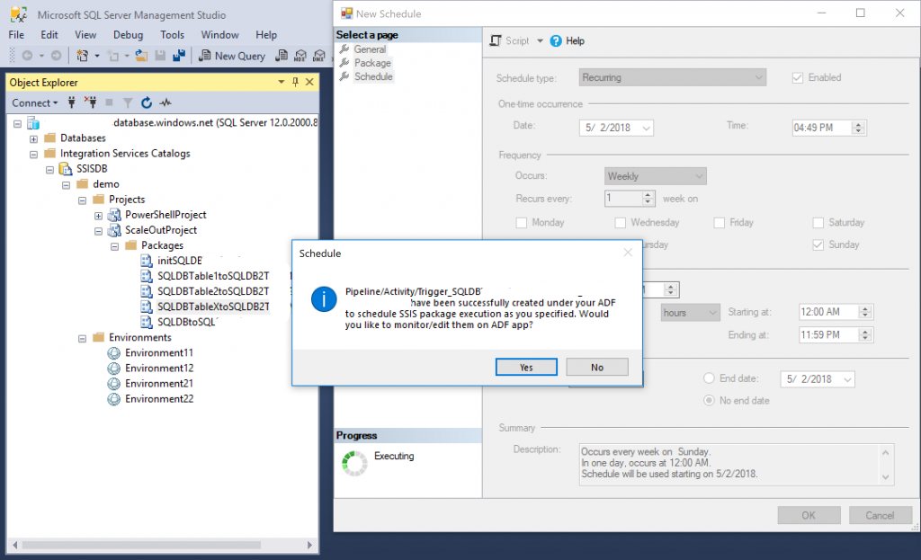921x560 pixels.
Task: Click No in the Schedule dialog
Action: point(596,367)
